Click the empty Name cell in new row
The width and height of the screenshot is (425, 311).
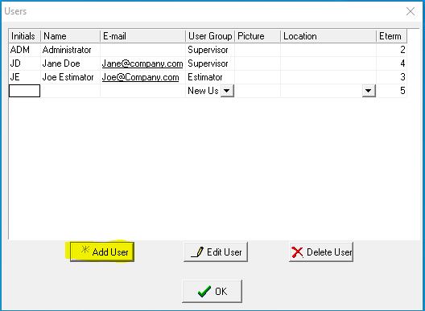[x=70, y=91]
